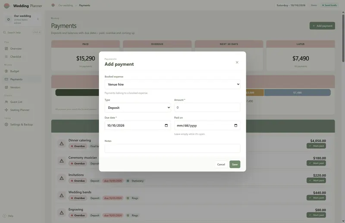Click the Checklist list icon

(6, 57)
